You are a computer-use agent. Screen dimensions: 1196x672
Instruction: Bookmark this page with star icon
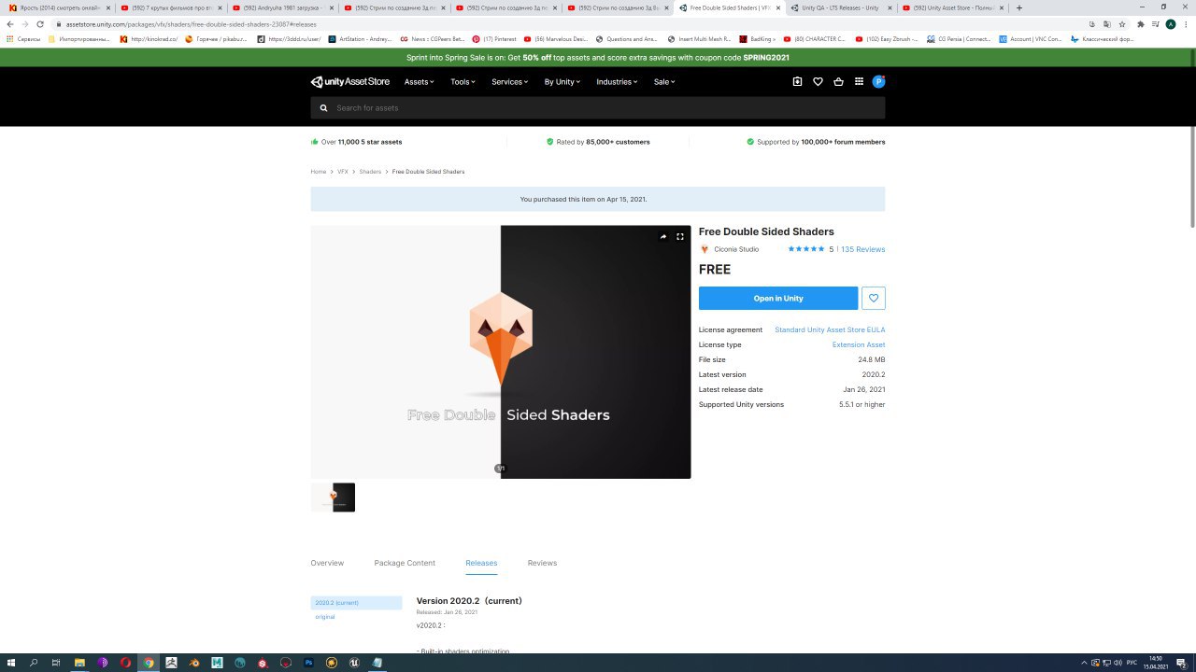pyautogui.click(x=1122, y=24)
